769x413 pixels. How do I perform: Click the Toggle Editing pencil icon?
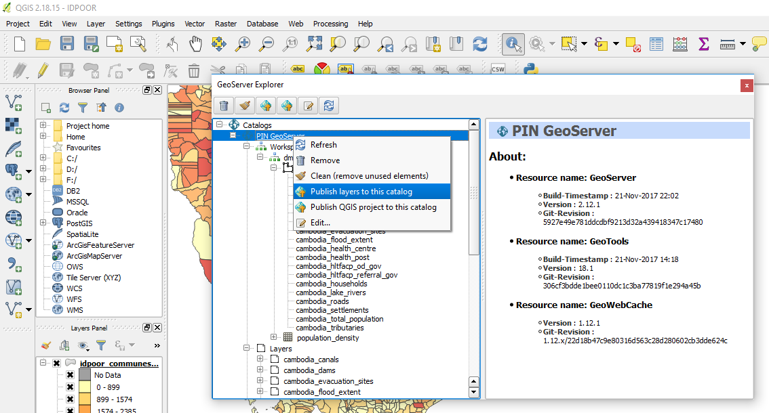click(x=43, y=70)
